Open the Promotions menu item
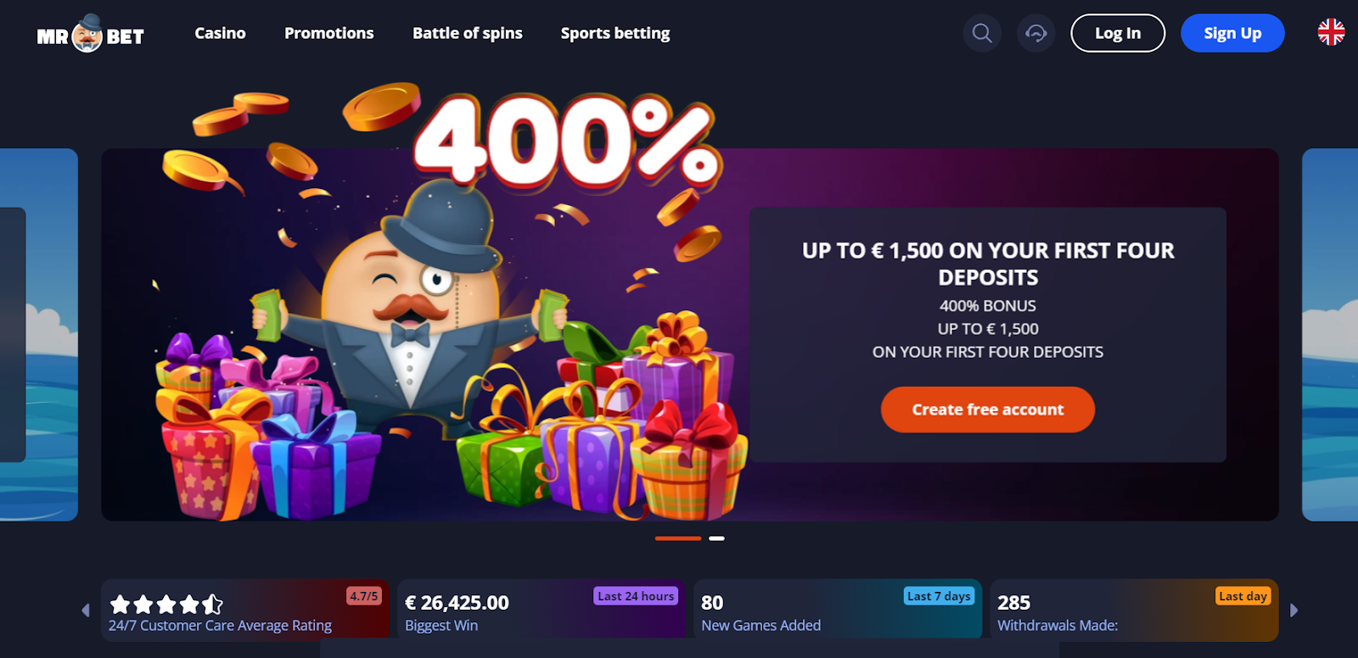The height and width of the screenshot is (658, 1358). 329,33
